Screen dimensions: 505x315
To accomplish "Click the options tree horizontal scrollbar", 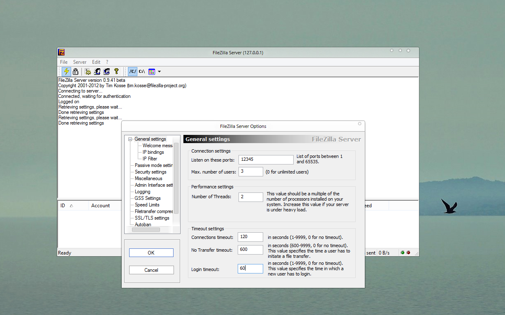I will [x=146, y=230].
